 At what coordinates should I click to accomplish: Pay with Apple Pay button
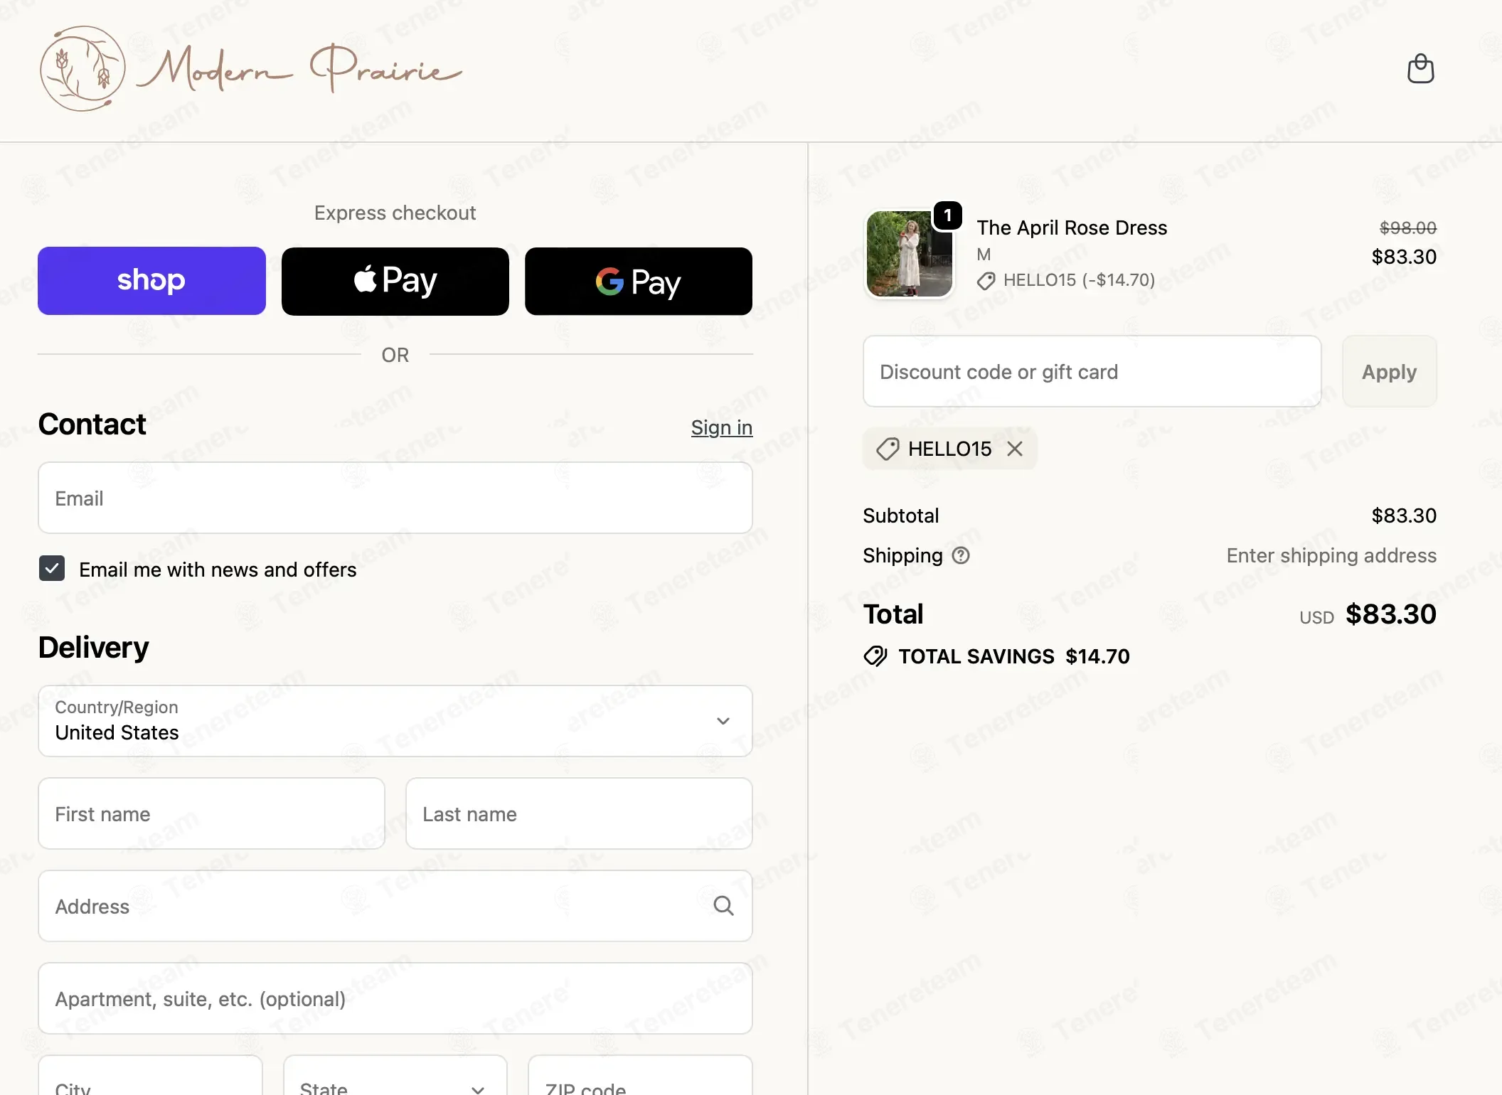coord(395,281)
